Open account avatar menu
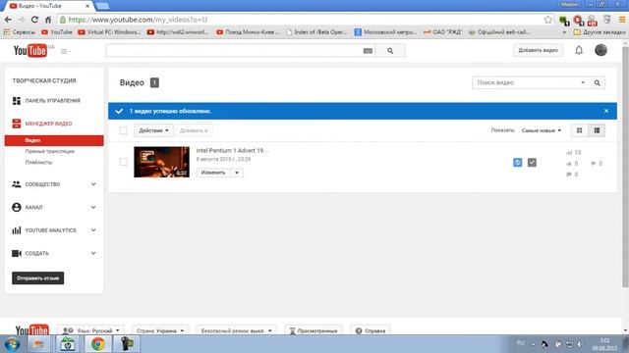Screen dimensions: 629x353 point(600,50)
